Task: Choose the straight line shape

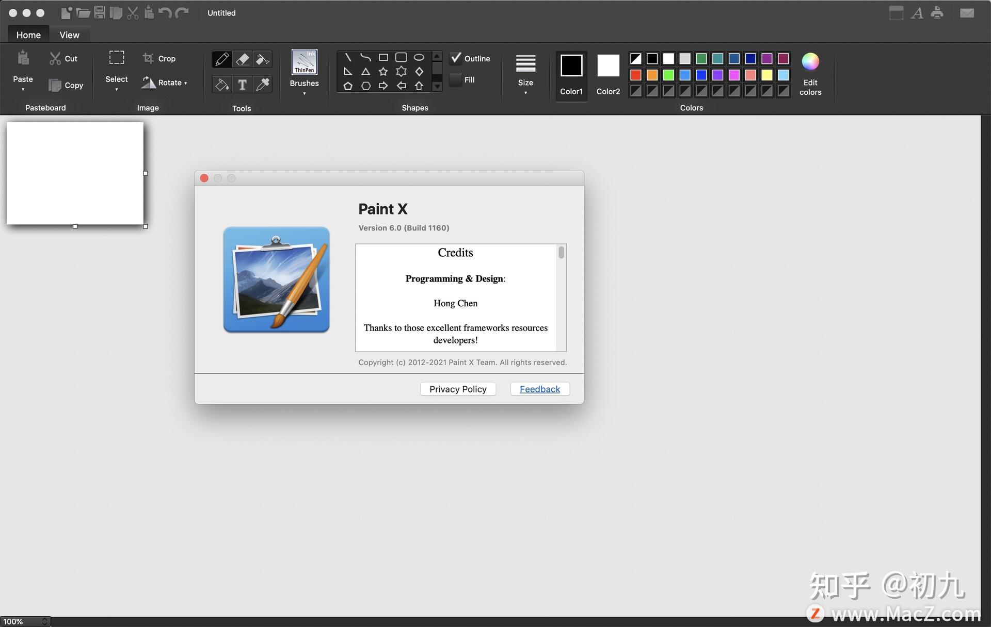Action: [x=348, y=57]
